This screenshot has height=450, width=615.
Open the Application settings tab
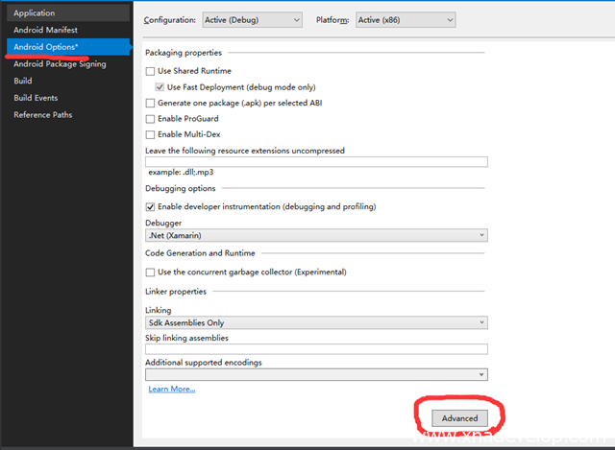point(34,13)
